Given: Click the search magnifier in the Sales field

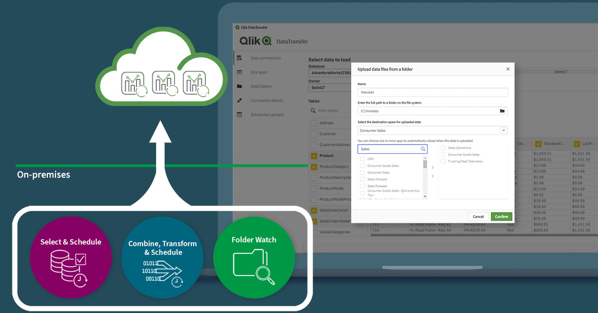Looking at the screenshot, I should point(423,149).
